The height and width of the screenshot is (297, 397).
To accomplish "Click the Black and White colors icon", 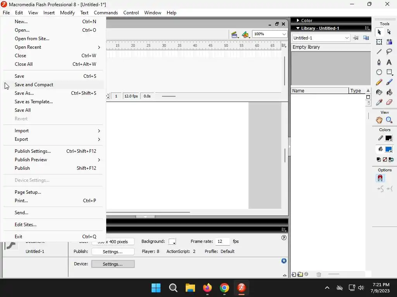I will tap(379, 159).
